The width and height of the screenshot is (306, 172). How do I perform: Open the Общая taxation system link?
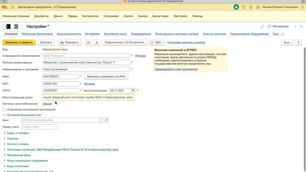[x=47, y=104]
